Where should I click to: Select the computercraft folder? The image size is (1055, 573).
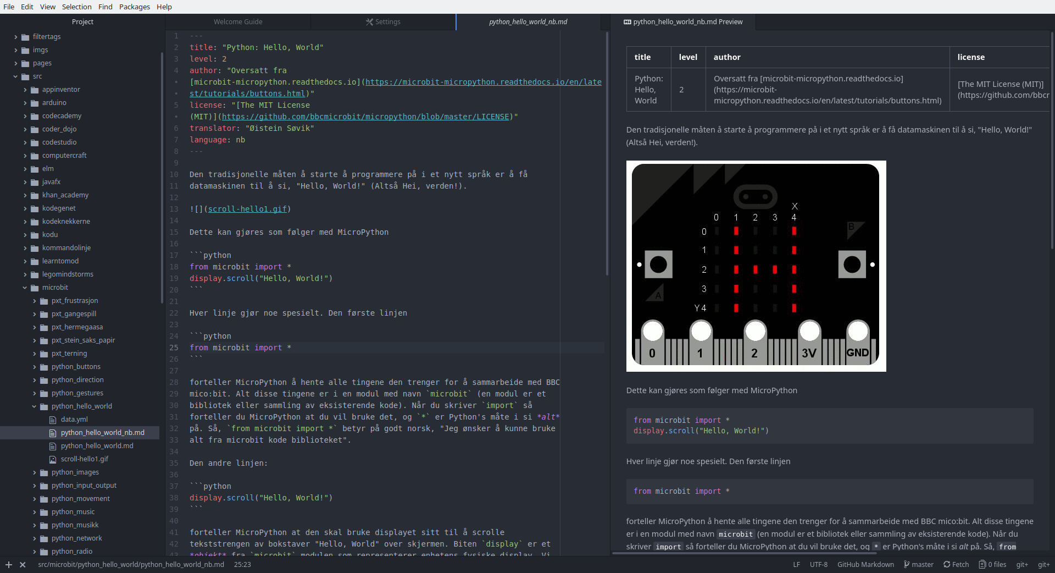pyautogui.click(x=64, y=156)
